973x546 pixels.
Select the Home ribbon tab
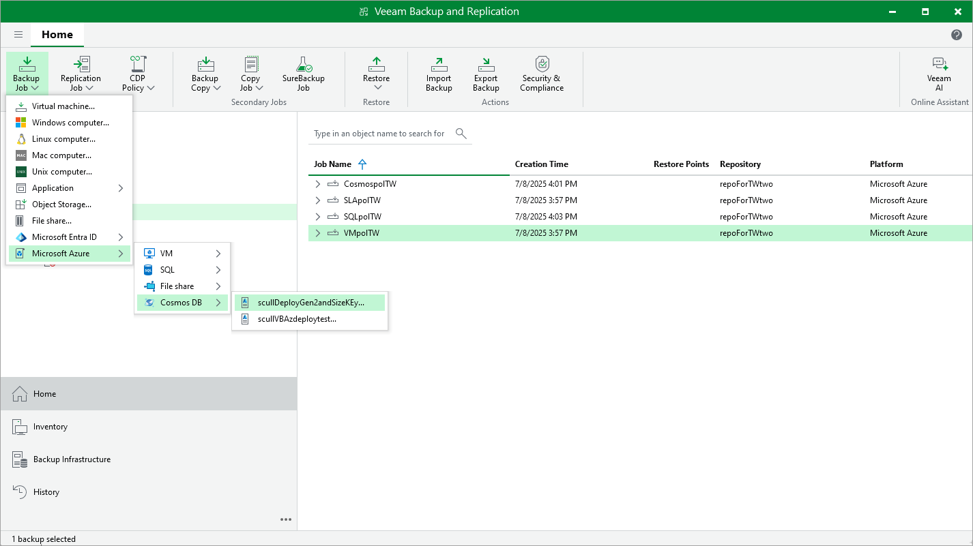tap(57, 34)
